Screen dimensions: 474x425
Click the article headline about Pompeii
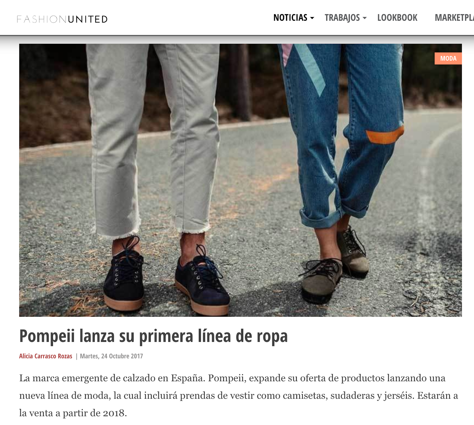(x=153, y=336)
